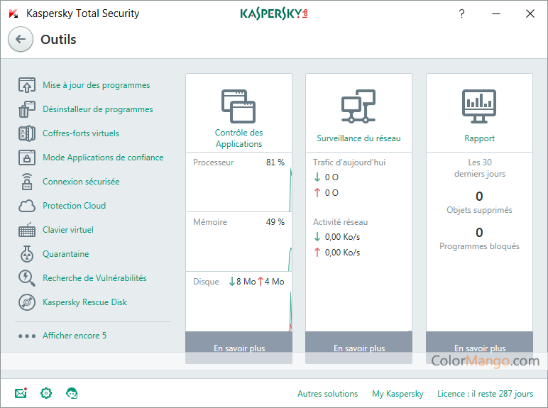Click the Protection Cloud icon
Viewport: 548px width, 408px height.
tap(27, 206)
